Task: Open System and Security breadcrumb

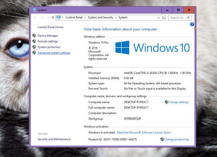Action: click(x=101, y=17)
